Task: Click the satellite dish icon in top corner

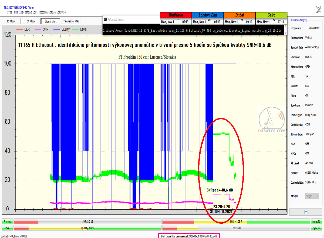Action: pyautogui.click(x=318, y=9)
